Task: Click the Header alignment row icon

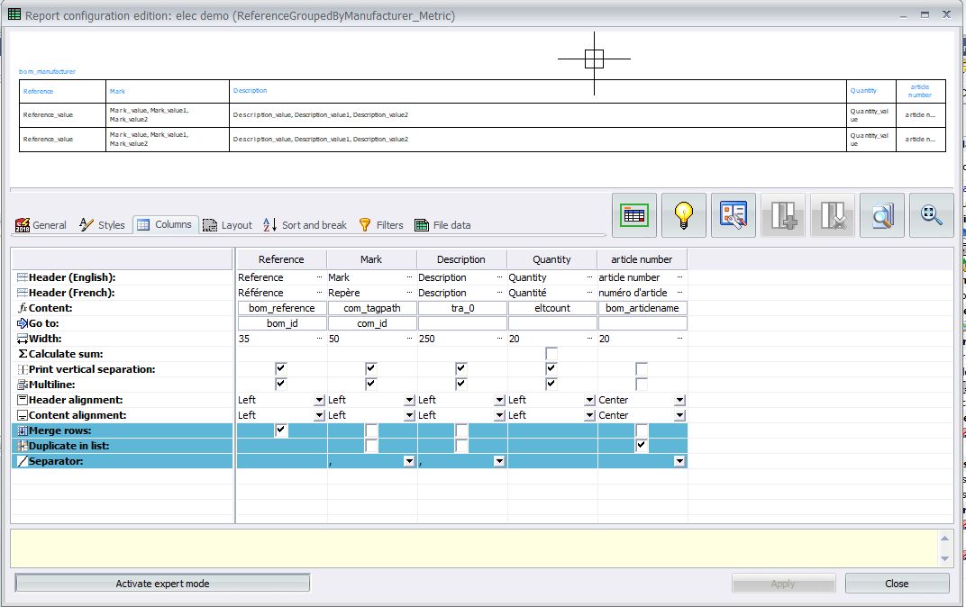Action: pos(23,400)
